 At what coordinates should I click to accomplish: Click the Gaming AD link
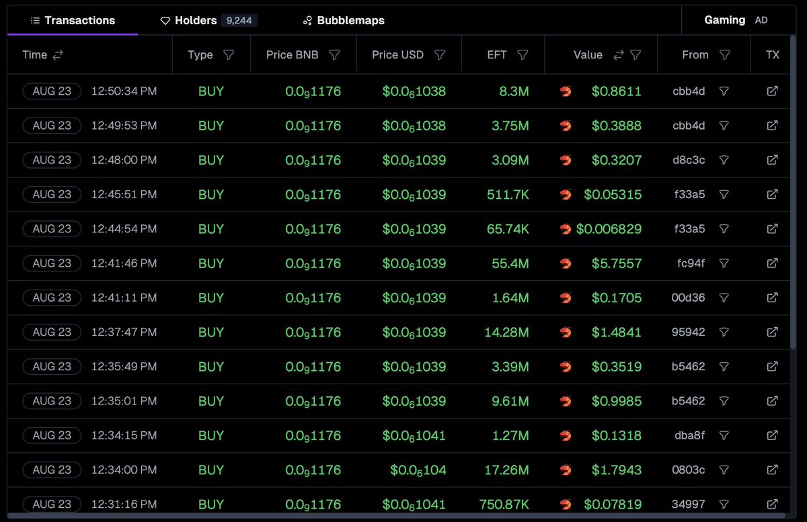pyautogui.click(x=736, y=20)
